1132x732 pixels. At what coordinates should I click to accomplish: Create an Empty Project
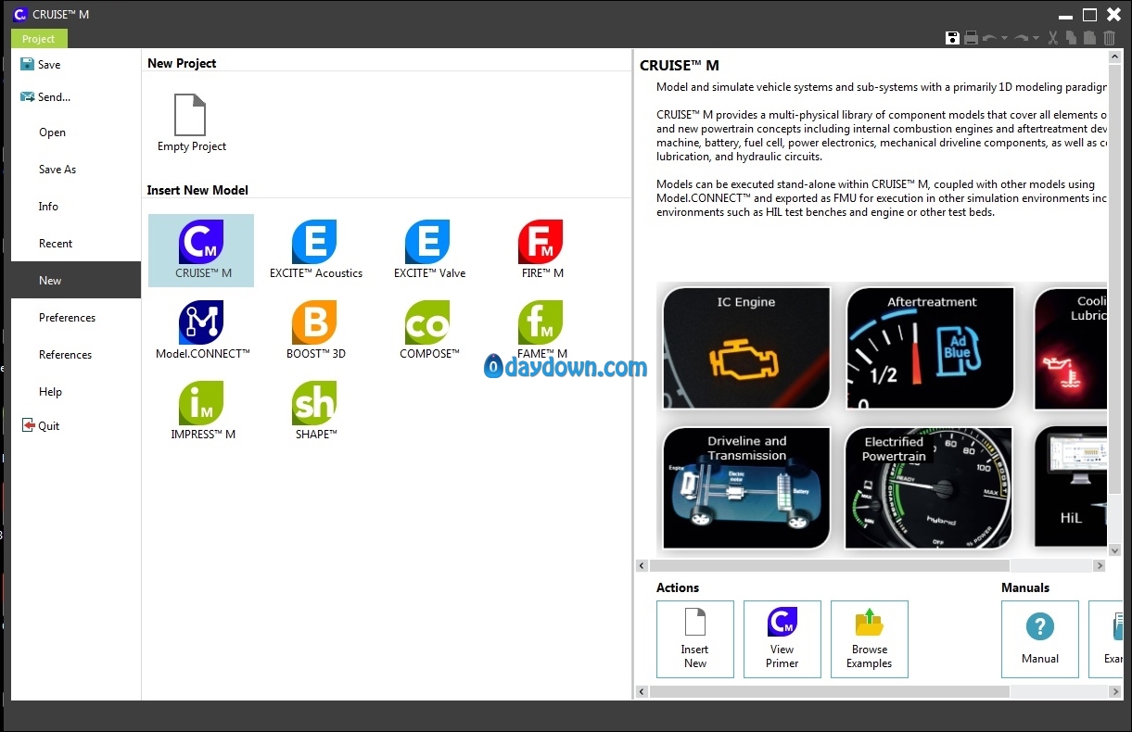(191, 123)
